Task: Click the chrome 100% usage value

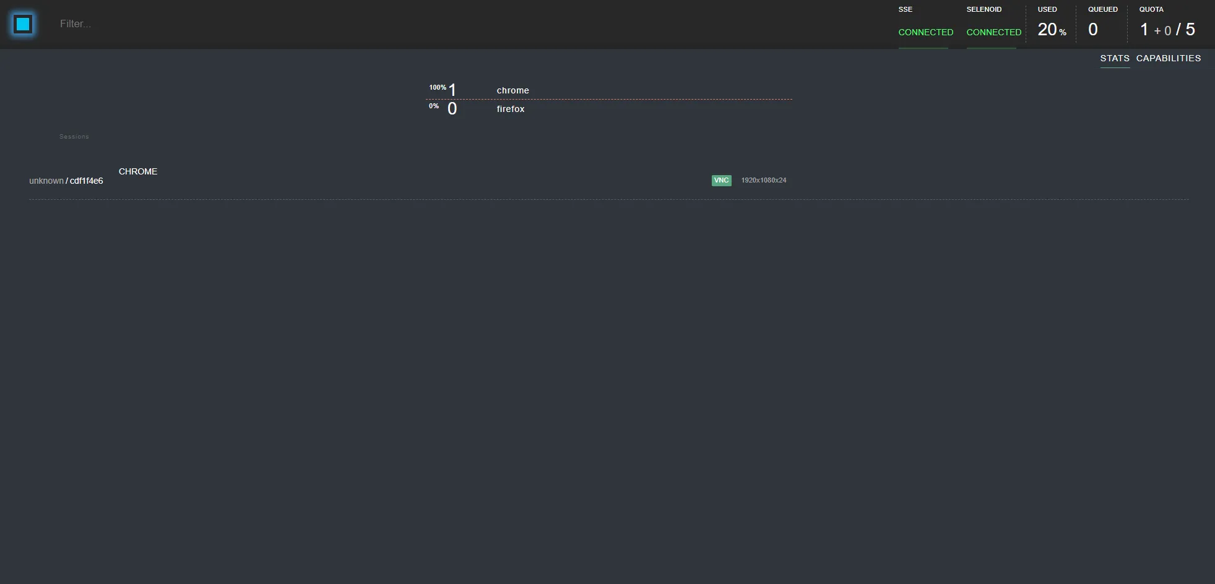Action: 438,87
